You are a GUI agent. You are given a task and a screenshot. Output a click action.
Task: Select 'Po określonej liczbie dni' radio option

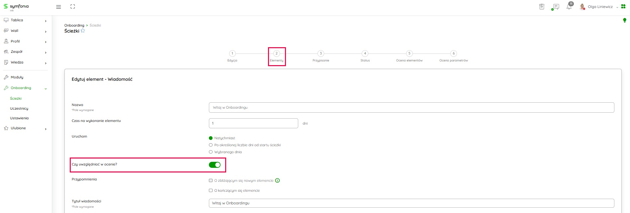211,145
